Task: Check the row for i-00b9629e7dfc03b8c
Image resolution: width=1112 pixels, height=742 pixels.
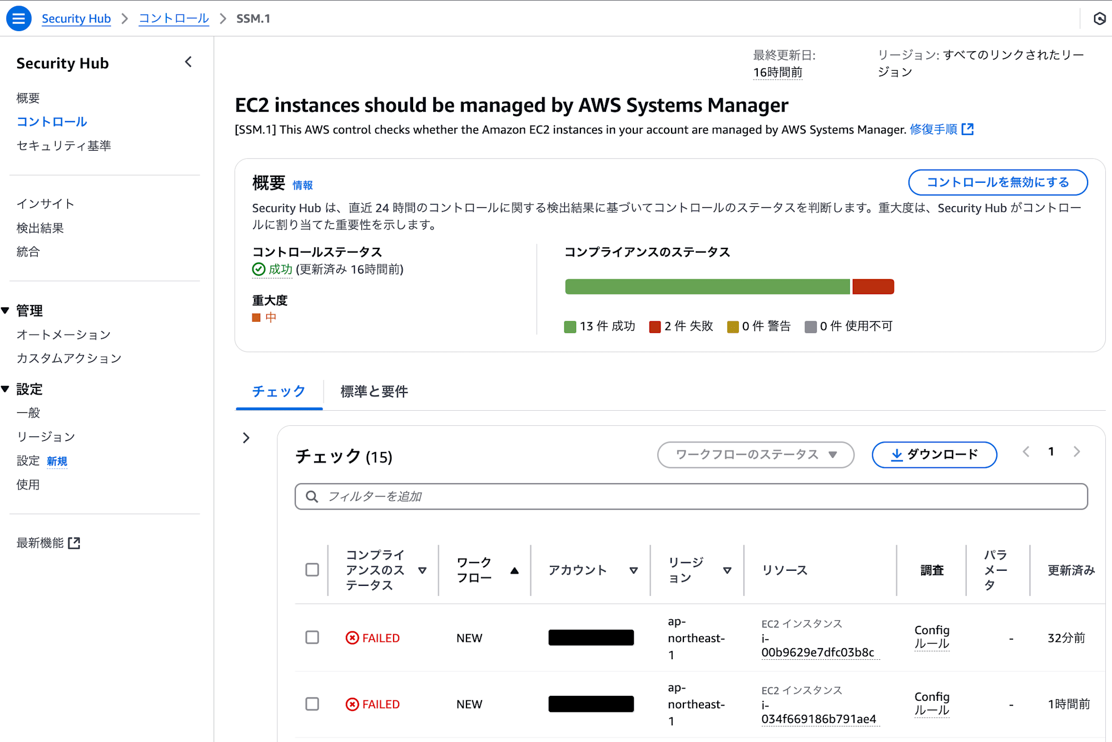Action: pyautogui.click(x=312, y=637)
